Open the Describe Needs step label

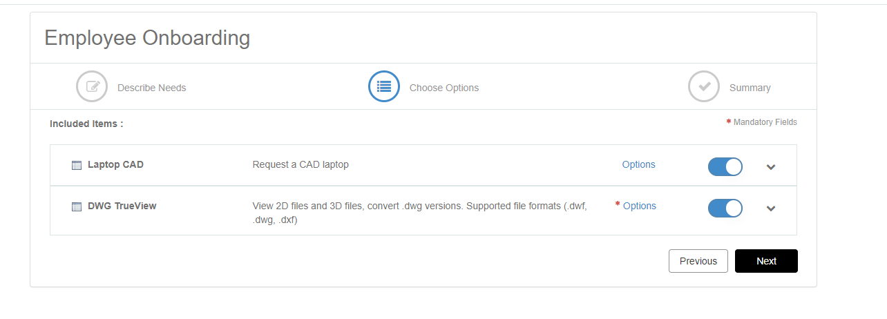point(151,88)
